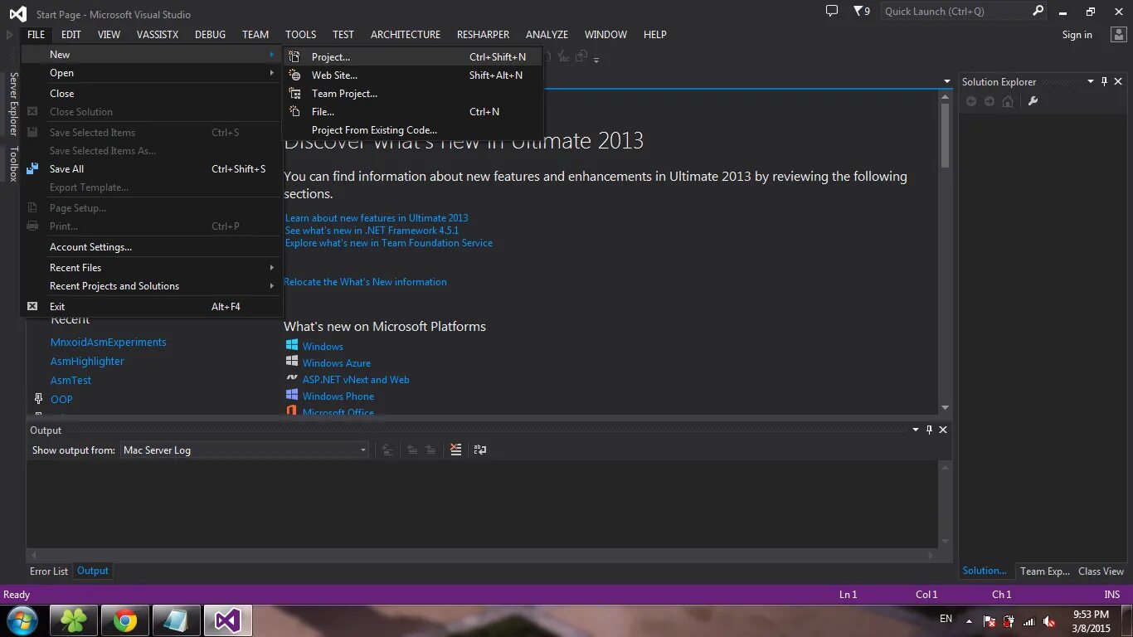Click the clover app taskbar icon
This screenshot has height=637, width=1133.
(74, 620)
